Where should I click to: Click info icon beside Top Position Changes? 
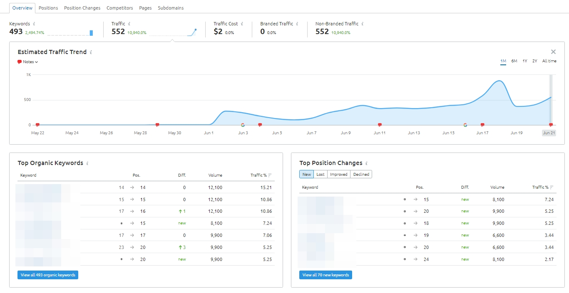click(x=366, y=163)
